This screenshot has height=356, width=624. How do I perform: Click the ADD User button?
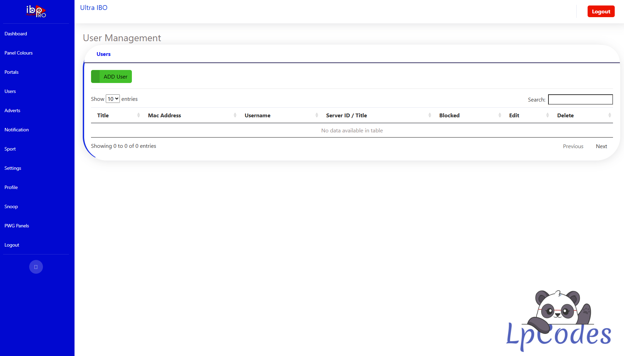tap(111, 76)
